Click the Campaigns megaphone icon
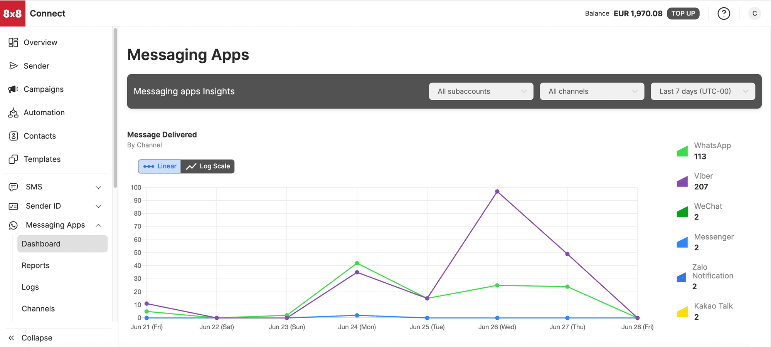Image resolution: width=771 pixels, height=347 pixels. coord(13,89)
